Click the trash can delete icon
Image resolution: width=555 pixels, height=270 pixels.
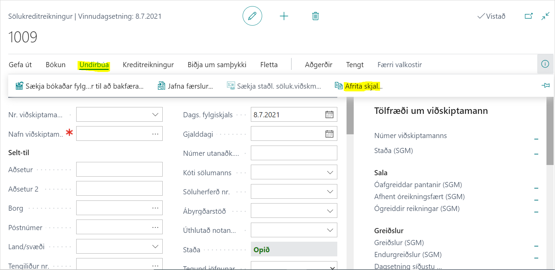[315, 16]
